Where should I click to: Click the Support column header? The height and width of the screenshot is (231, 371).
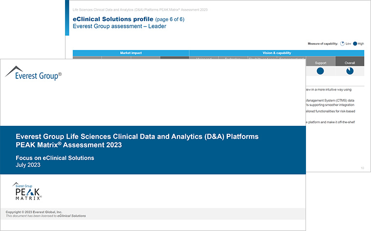pyautogui.click(x=320, y=63)
